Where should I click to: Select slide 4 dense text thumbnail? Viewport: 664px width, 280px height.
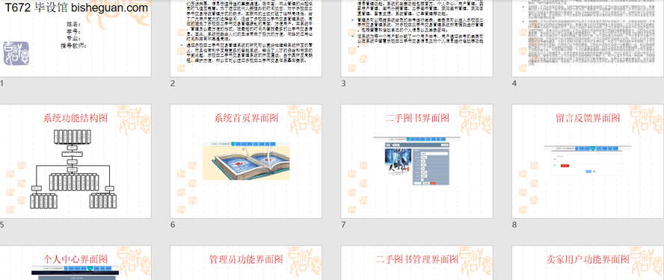tap(588, 39)
